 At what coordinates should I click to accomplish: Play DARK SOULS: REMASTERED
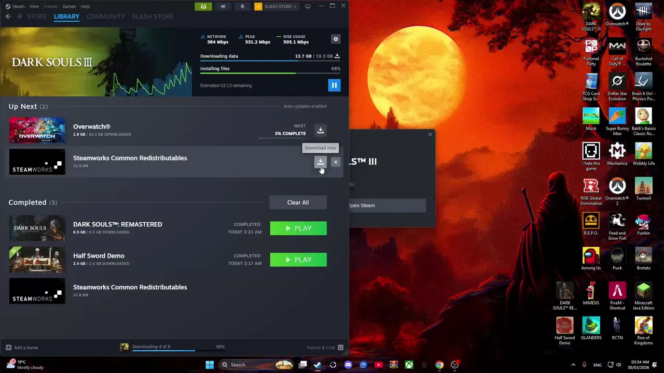[x=298, y=228]
